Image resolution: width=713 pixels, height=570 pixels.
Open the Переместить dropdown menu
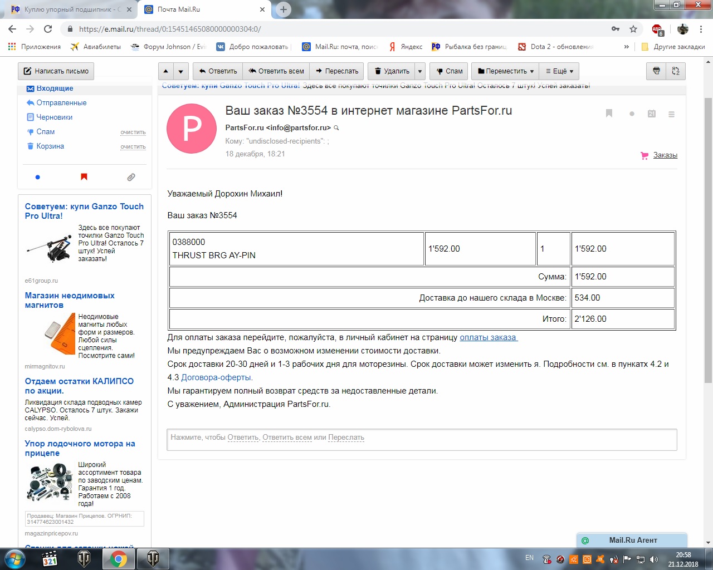(x=506, y=71)
